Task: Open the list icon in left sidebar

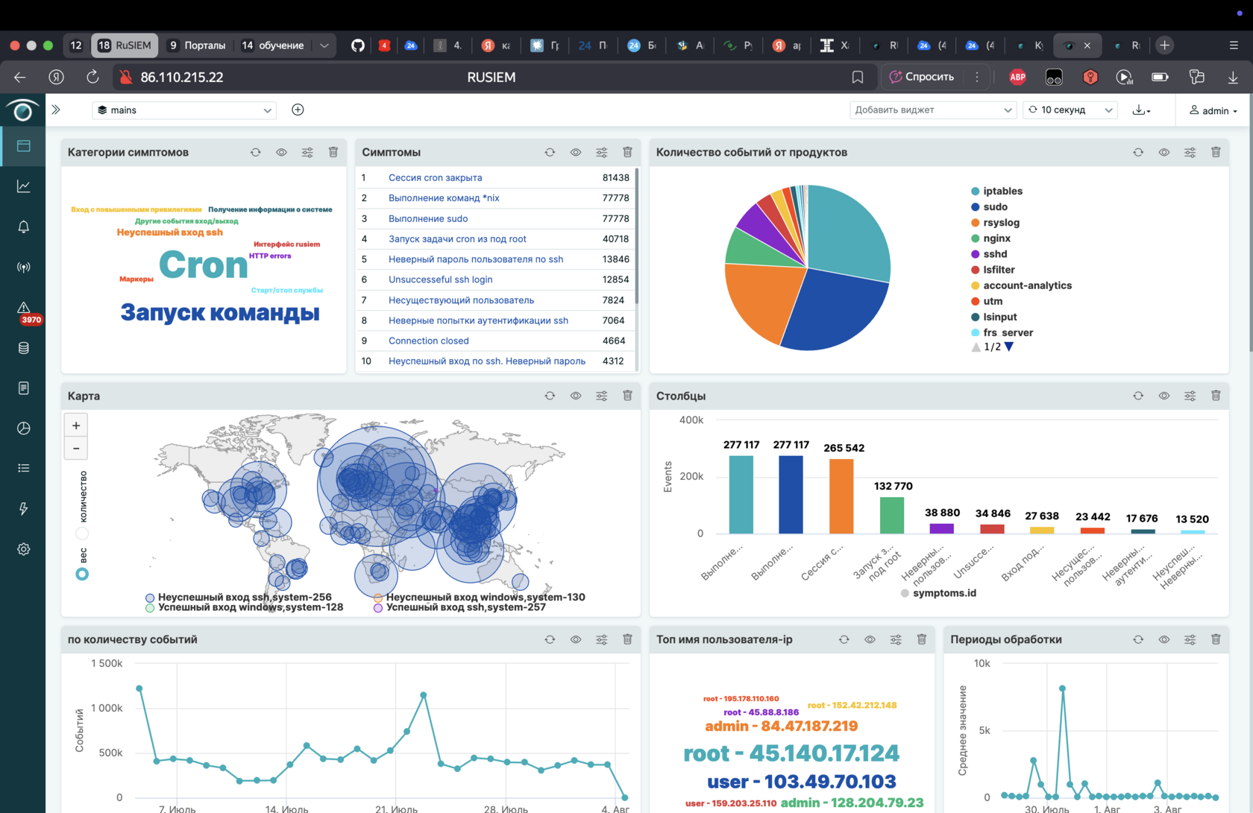Action: pyautogui.click(x=23, y=469)
